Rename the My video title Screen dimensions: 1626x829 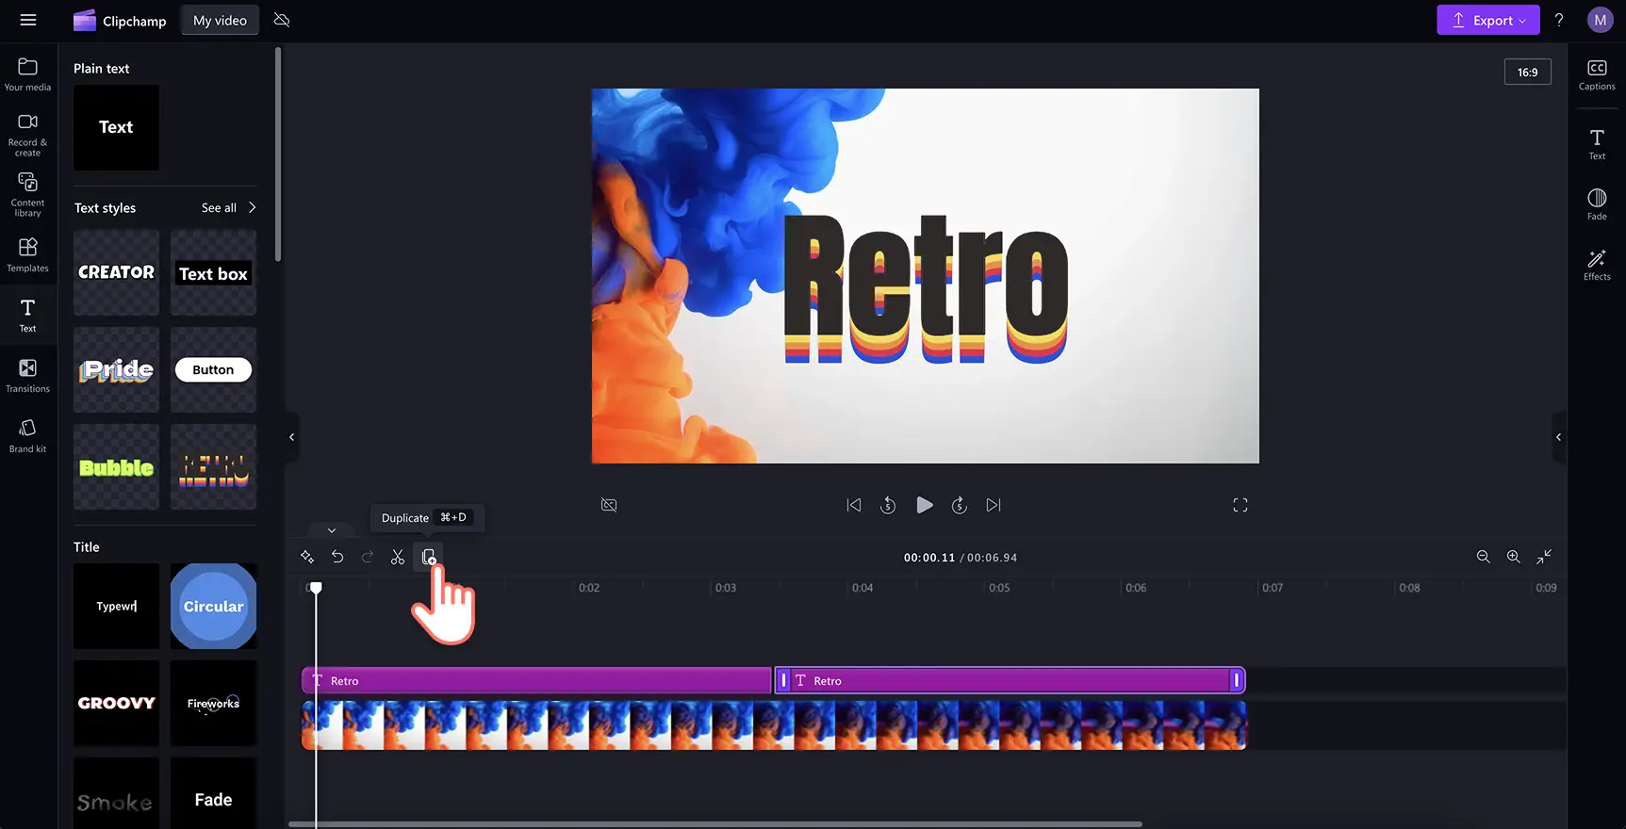220,20
